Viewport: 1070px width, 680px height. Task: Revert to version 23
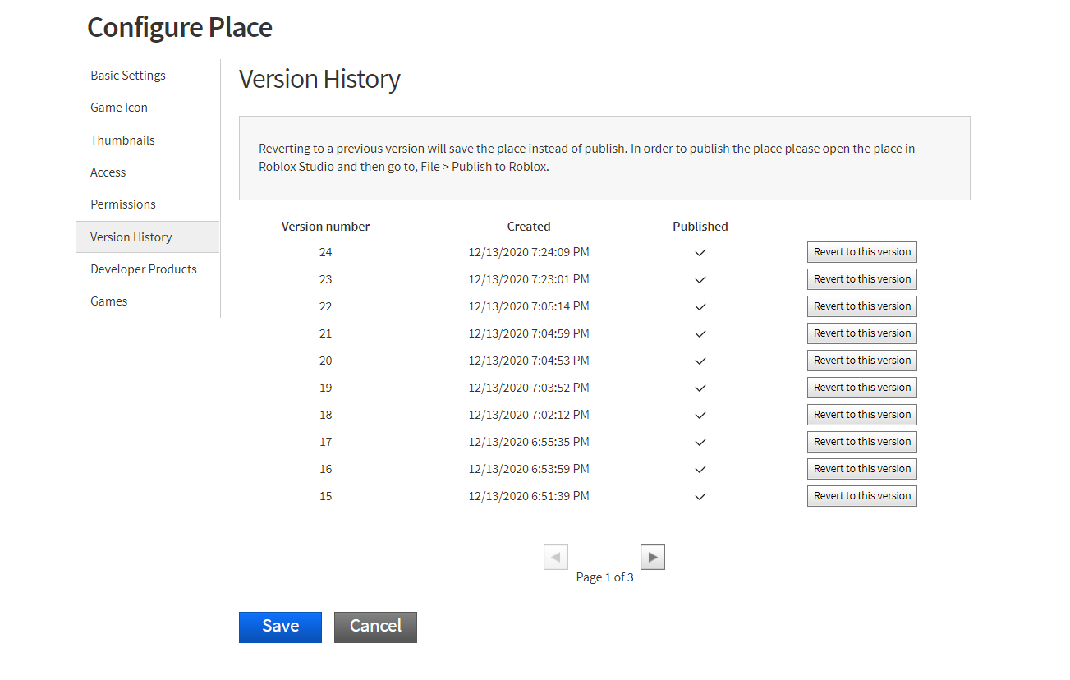(x=862, y=279)
